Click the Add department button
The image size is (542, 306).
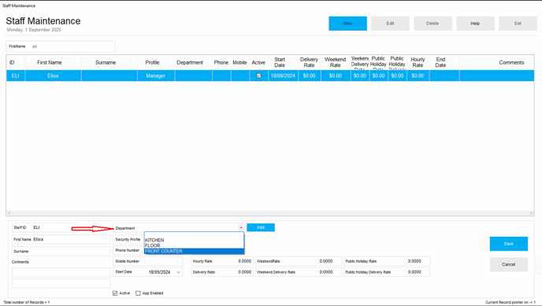pyautogui.click(x=261, y=227)
